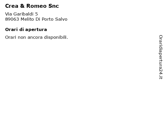Click the street number 5
The image size is (165, 124).
(36, 14)
